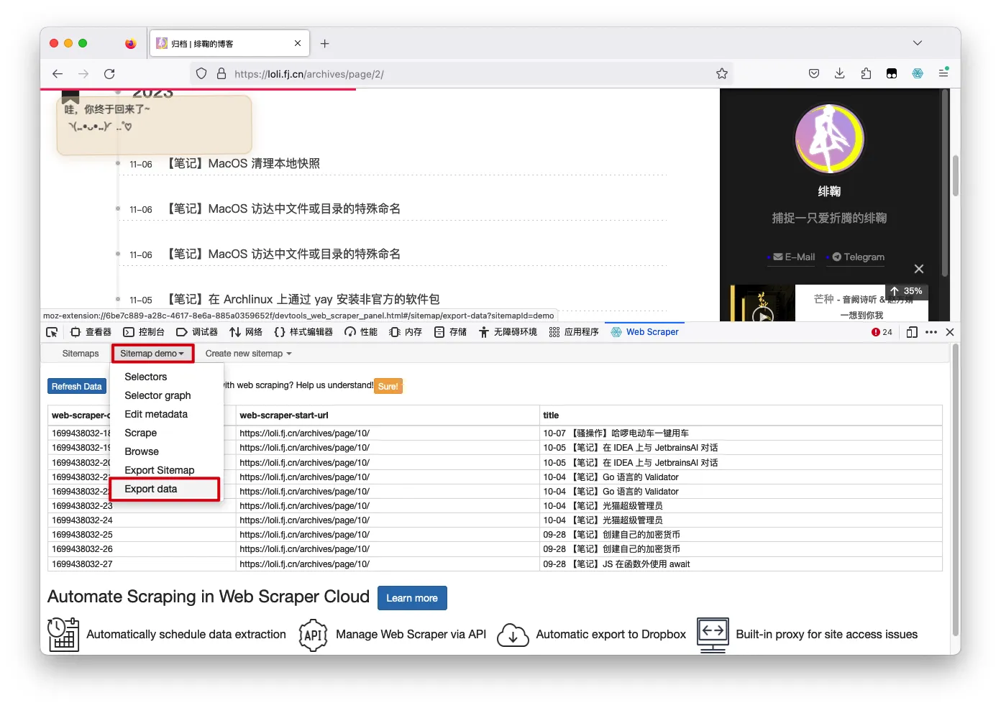Click the red error count badge 24
Screen dimensions: 1001x708
tap(882, 332)
